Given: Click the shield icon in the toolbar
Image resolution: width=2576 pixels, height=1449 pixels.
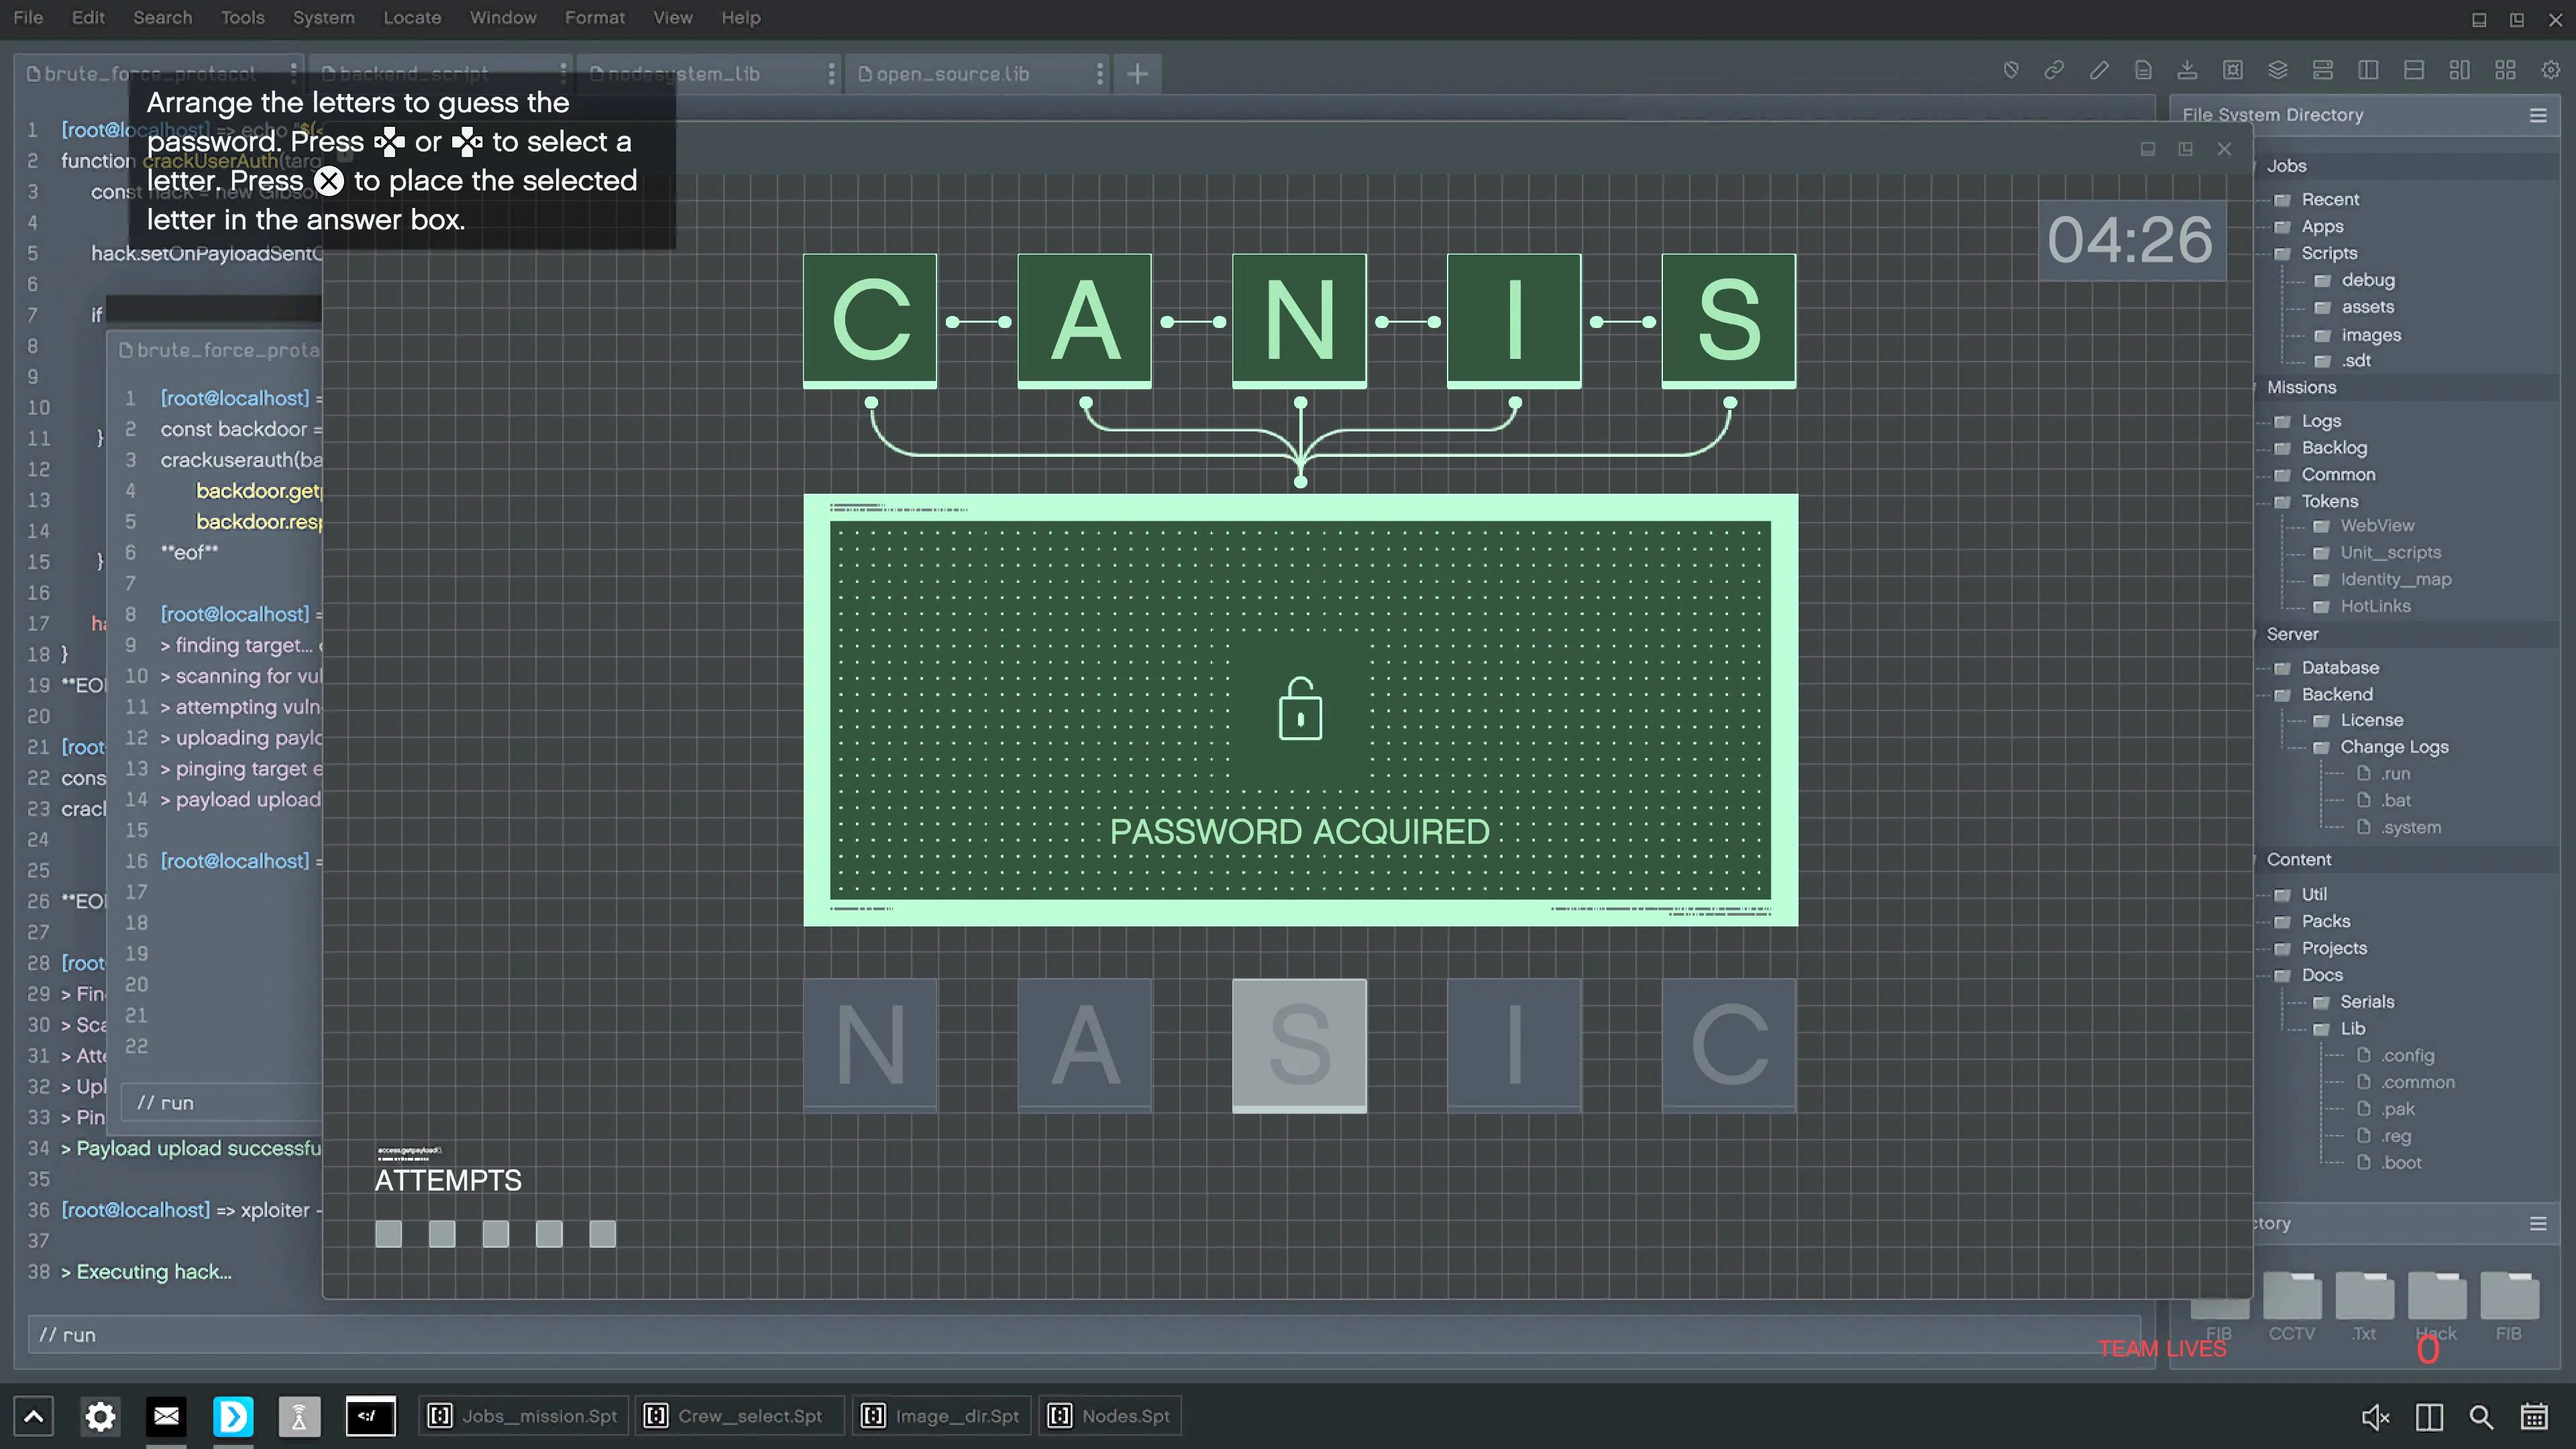Looking at the screenshot, I should click(2011, 70).
